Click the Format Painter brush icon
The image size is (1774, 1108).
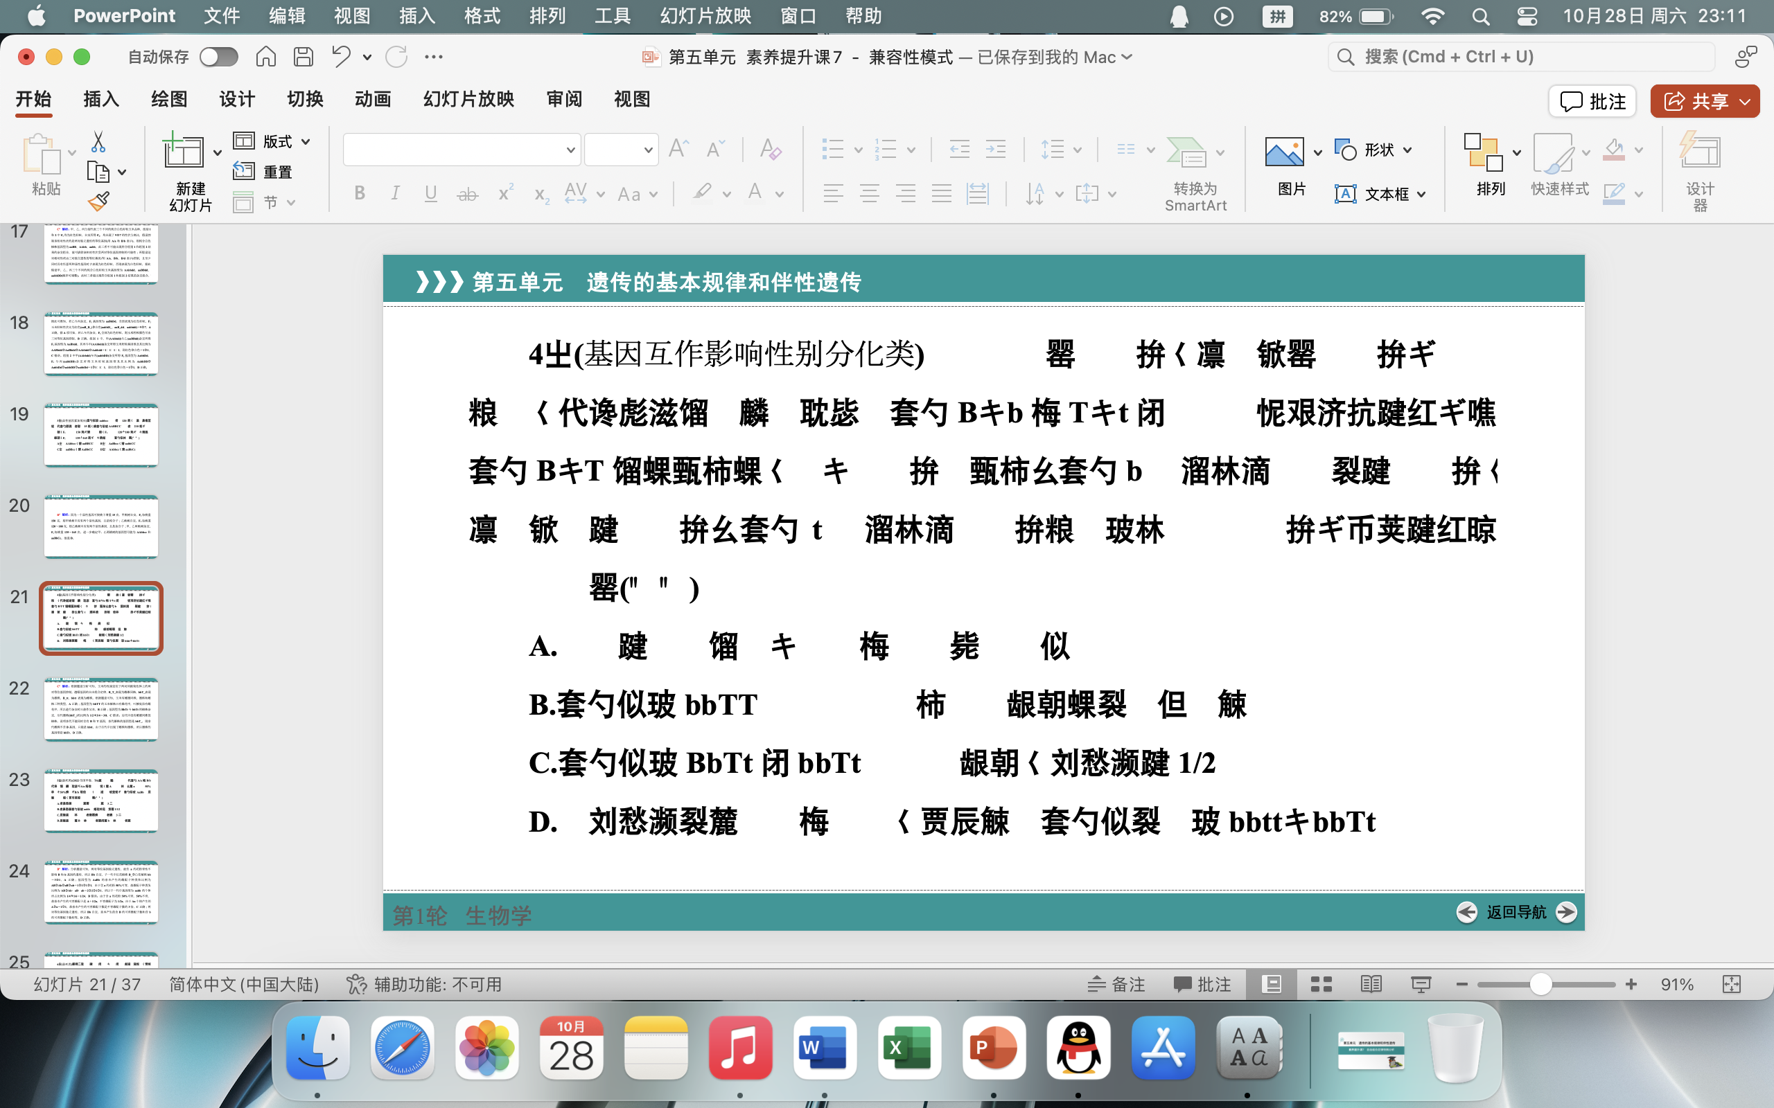(x=98, y=201)
